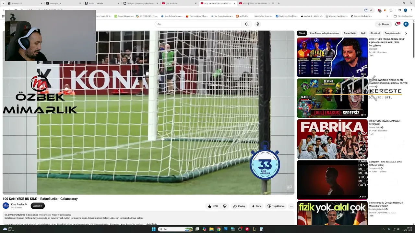Viewport: 415px width, 233px height.
Task: Open the FABRİKA video thumbnail
Action: [332, 139]
